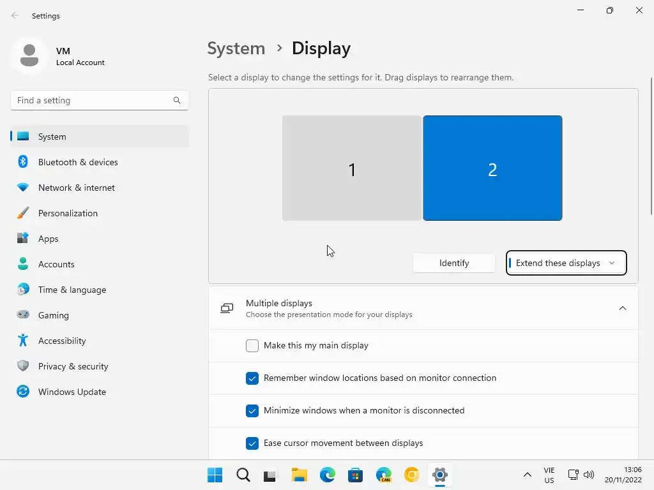Click the Settings gear in the taskbar
This screenshot has width=654, height=490.
pyautogui.click(x=439, y=475)
